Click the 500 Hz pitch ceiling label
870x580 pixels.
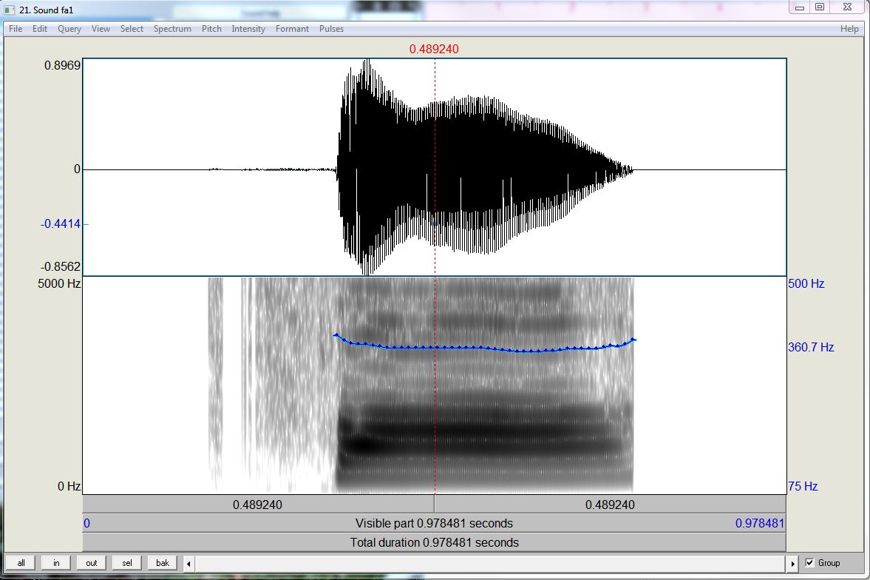click(806, 283)
